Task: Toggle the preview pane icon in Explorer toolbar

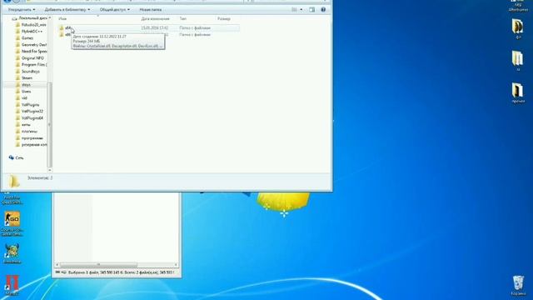Action: [x=311, y=9]
